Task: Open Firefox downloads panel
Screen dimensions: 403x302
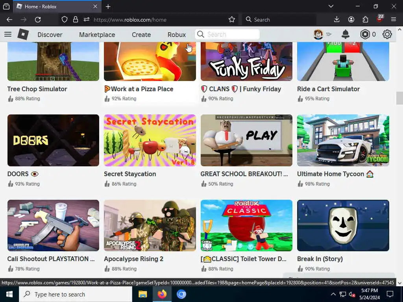Action: coord(337,20)
